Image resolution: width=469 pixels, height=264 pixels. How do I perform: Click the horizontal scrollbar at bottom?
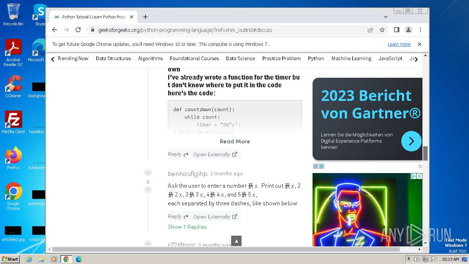226,249
